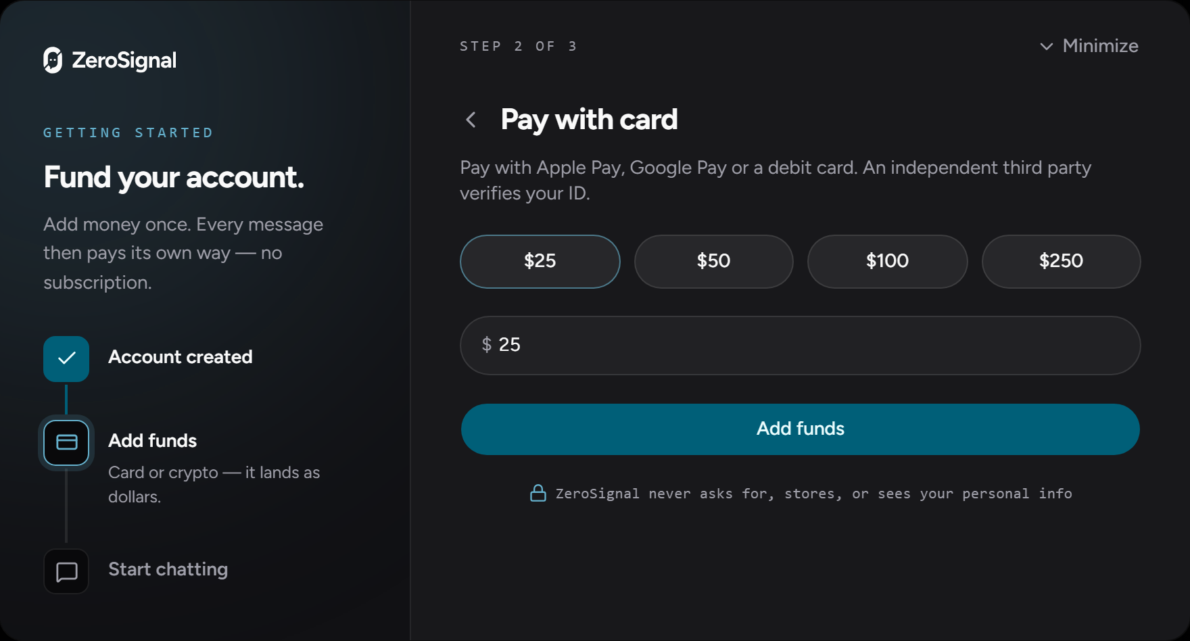Screen dimensions: 1190x641
Task: Click the Step 2 of 3 indicator
Action: pos(519,47)
